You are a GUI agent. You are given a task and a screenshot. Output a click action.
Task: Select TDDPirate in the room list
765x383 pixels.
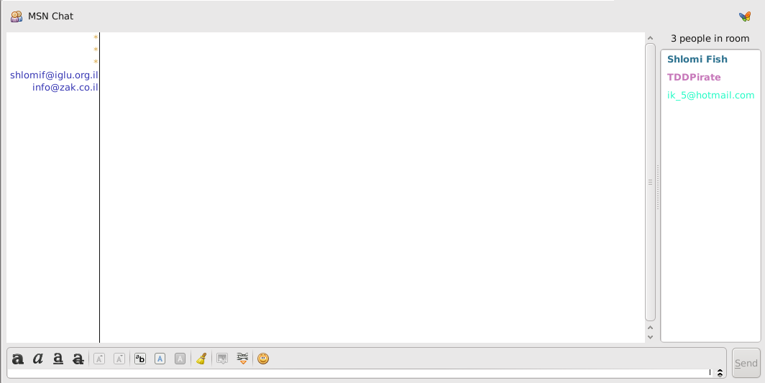[693, 77]
